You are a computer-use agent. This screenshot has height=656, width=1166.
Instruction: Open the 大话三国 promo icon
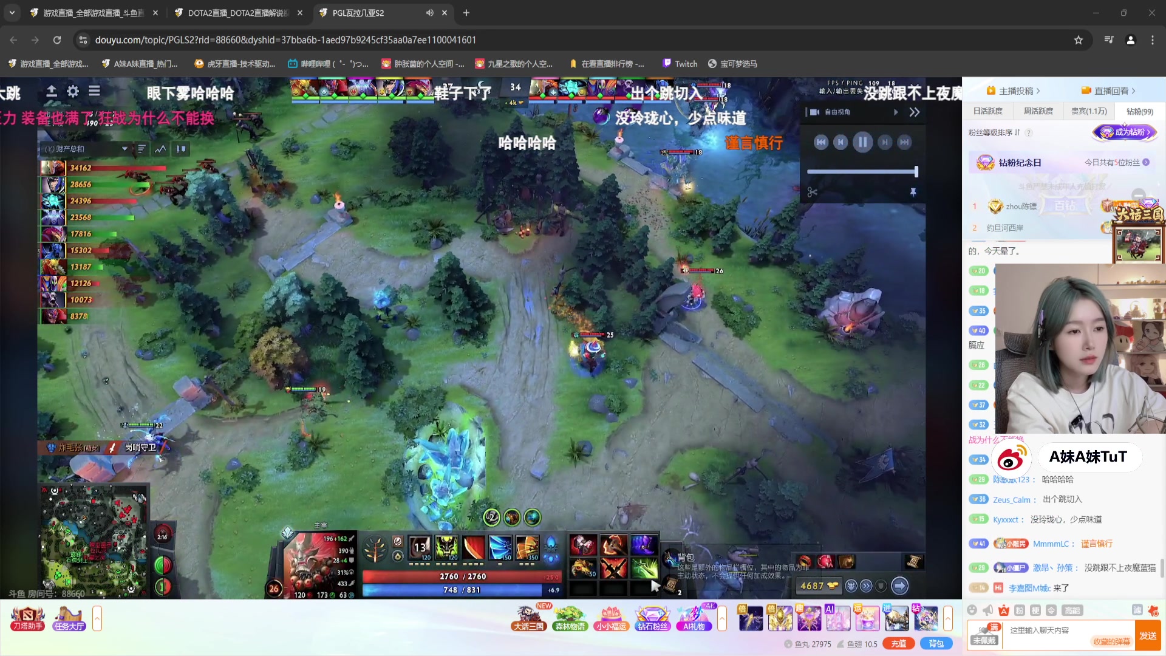(x=528, y=619)
